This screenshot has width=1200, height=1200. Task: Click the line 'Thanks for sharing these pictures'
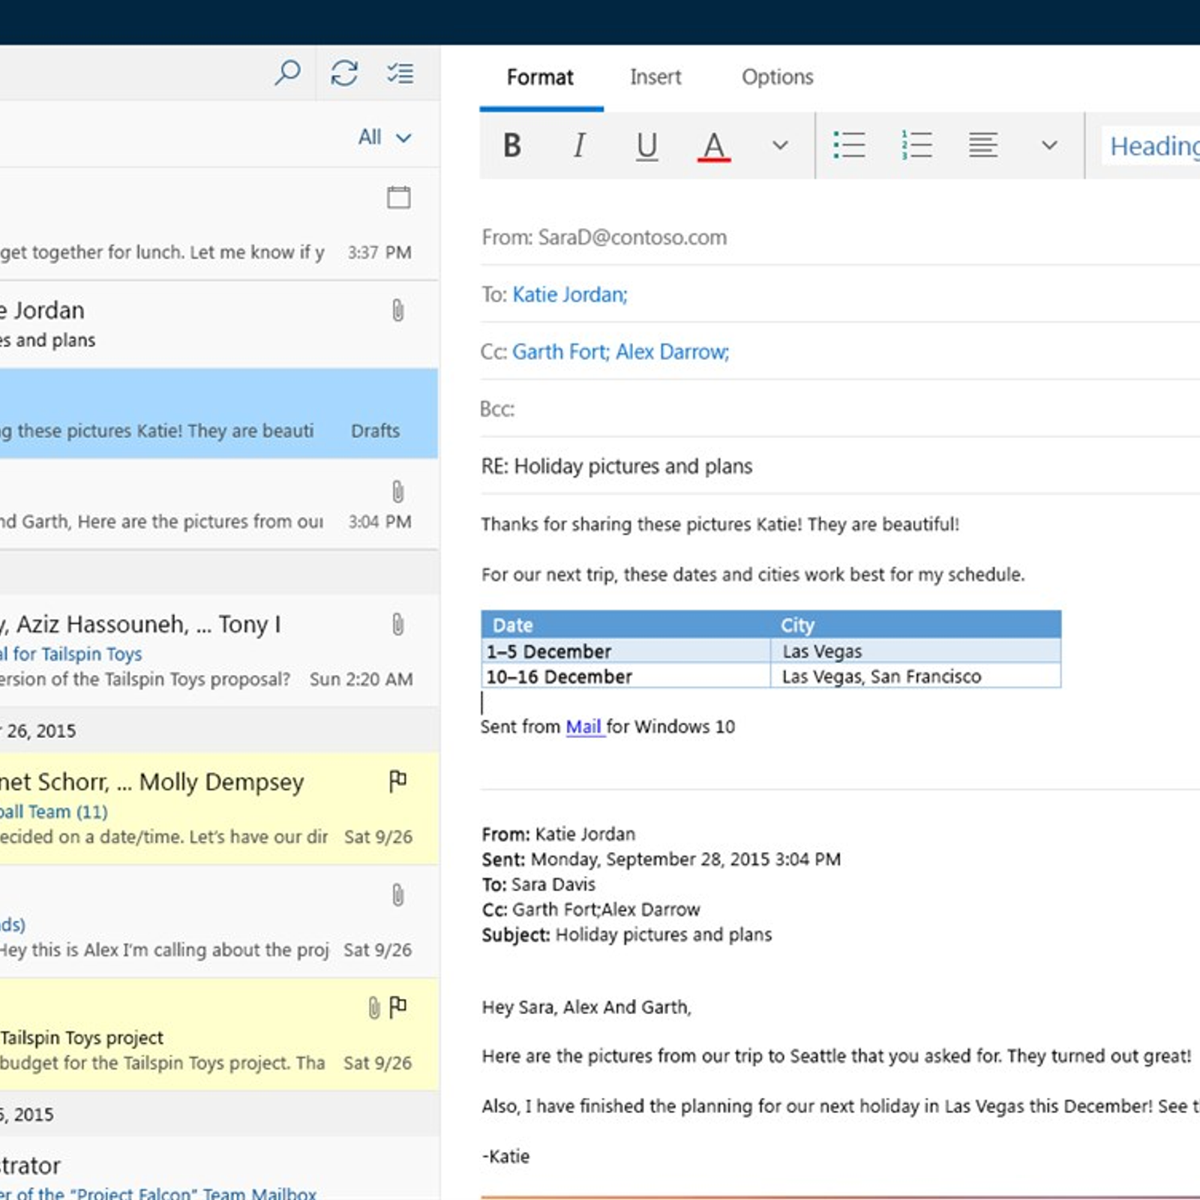pyautogui.click(x=720, y=524)
